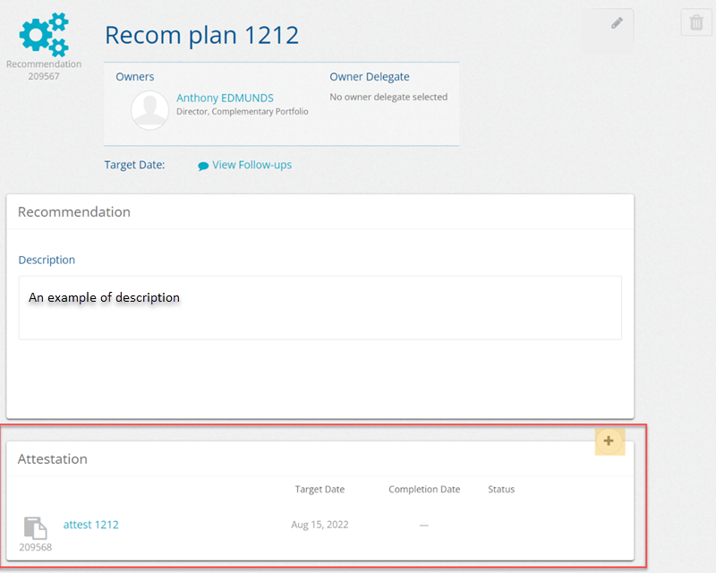
Task: Click the pencil edit icon
Action: (x=617, y=23)
